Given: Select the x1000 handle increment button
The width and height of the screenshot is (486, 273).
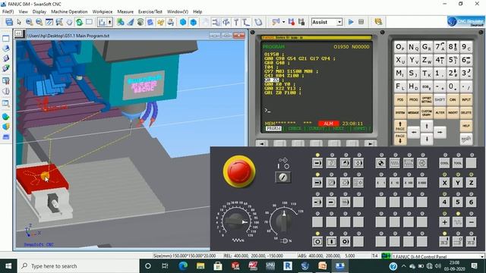Looking at the screenshot, I should (x=422, y=183).
